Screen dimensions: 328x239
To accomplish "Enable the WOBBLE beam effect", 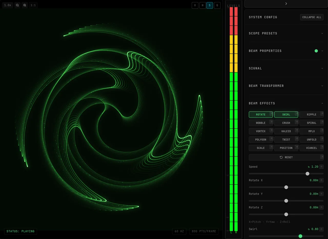I will 261,123.
